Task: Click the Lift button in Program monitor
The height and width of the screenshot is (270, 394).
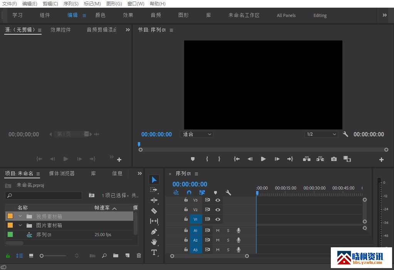Action: 307,159
